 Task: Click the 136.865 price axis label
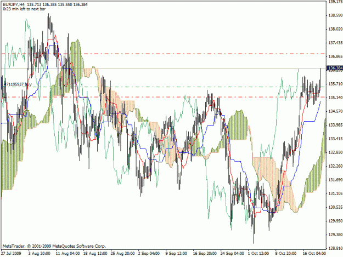point(335,56)
